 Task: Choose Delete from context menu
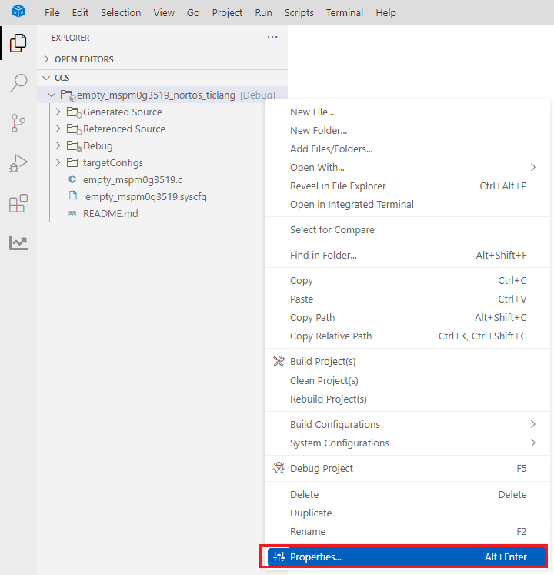[x=407, y=494]
